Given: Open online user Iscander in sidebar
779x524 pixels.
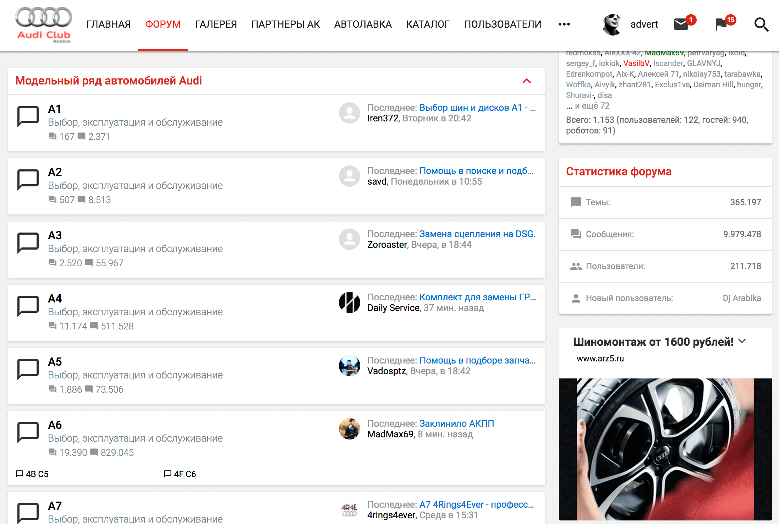Looking at the screenshot, I should click(x=668, y=63).
